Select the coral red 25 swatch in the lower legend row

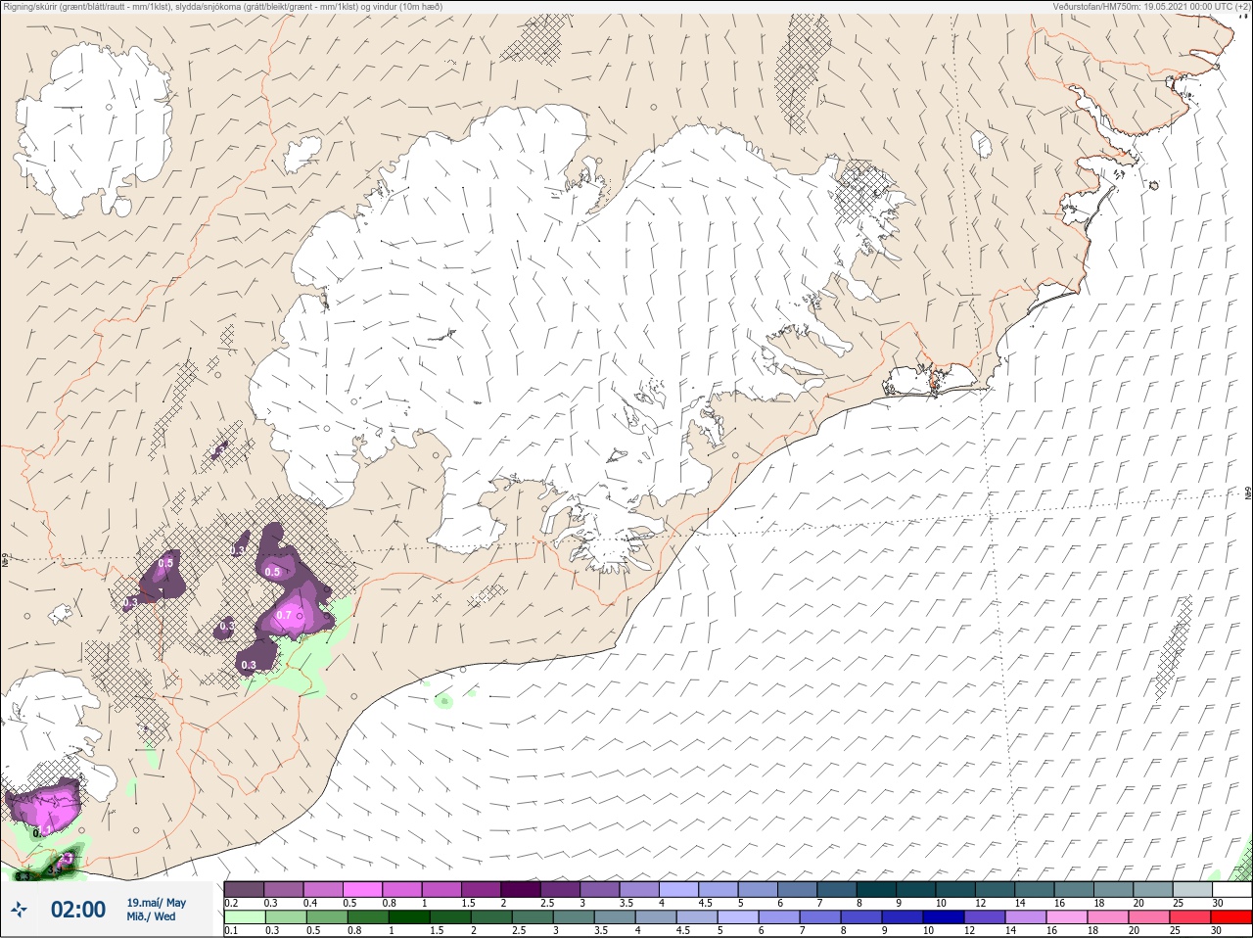1190,917
